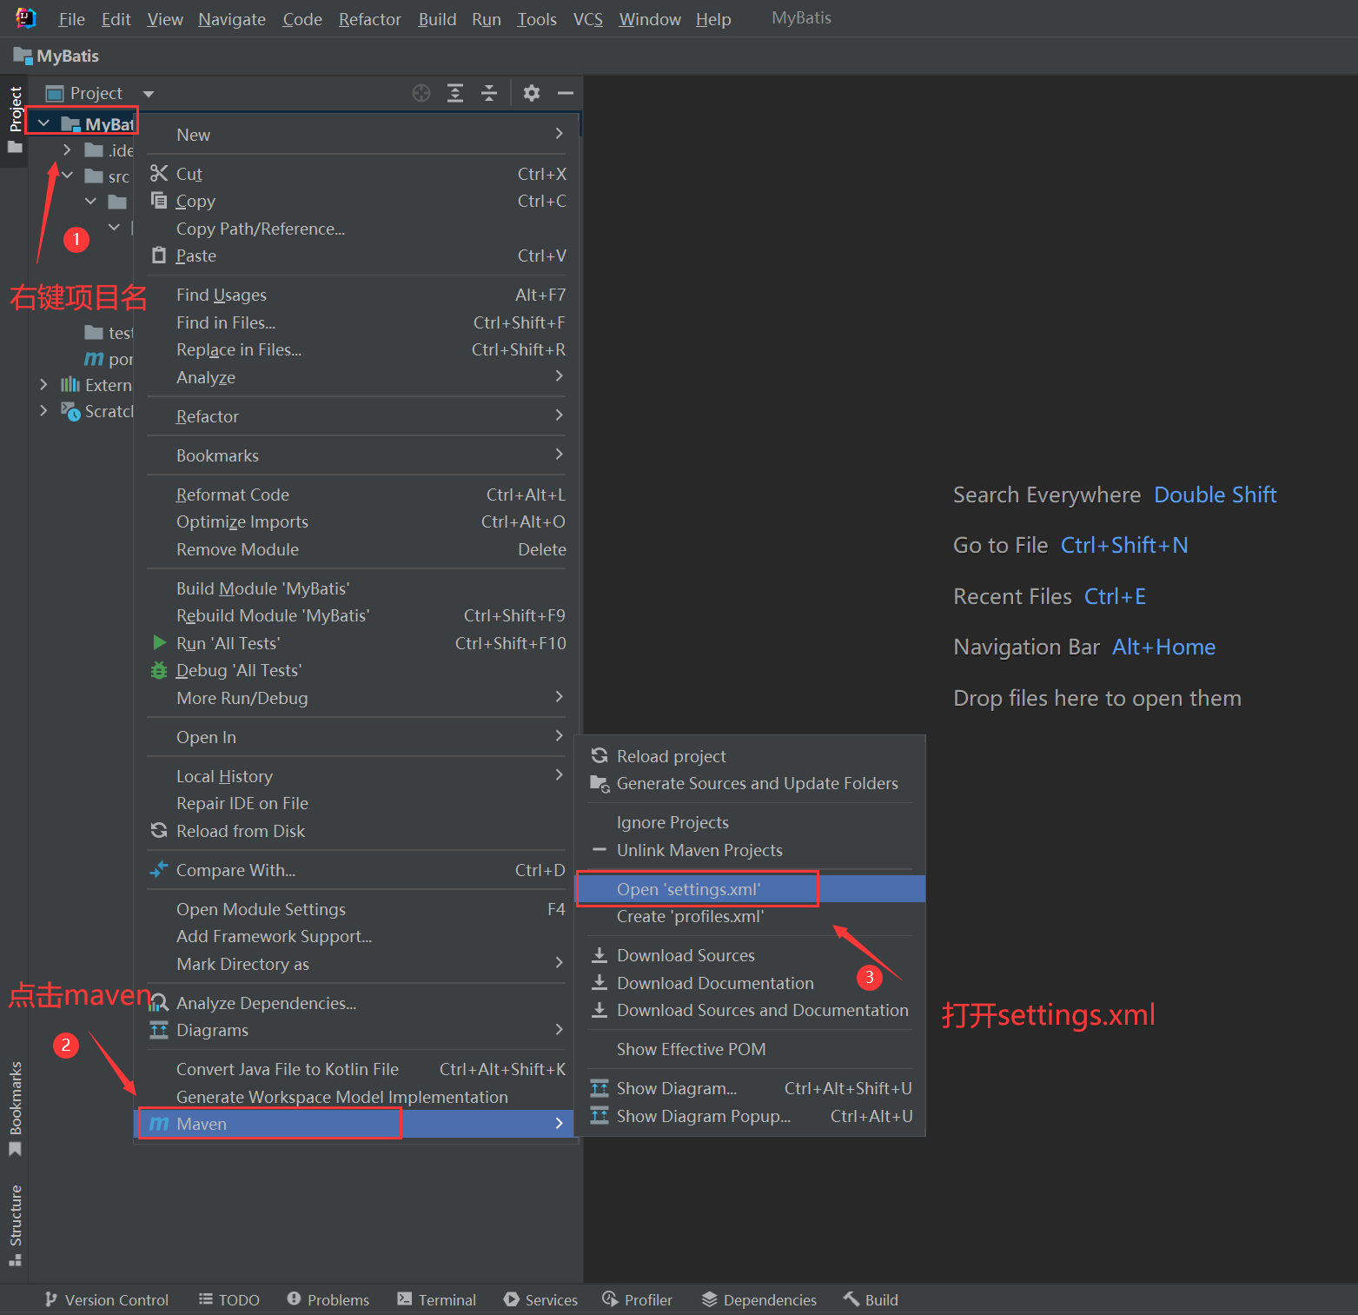Click the locate/select opened file target icon
This screenshot has width=1358, height=1315.
(421, 93)
